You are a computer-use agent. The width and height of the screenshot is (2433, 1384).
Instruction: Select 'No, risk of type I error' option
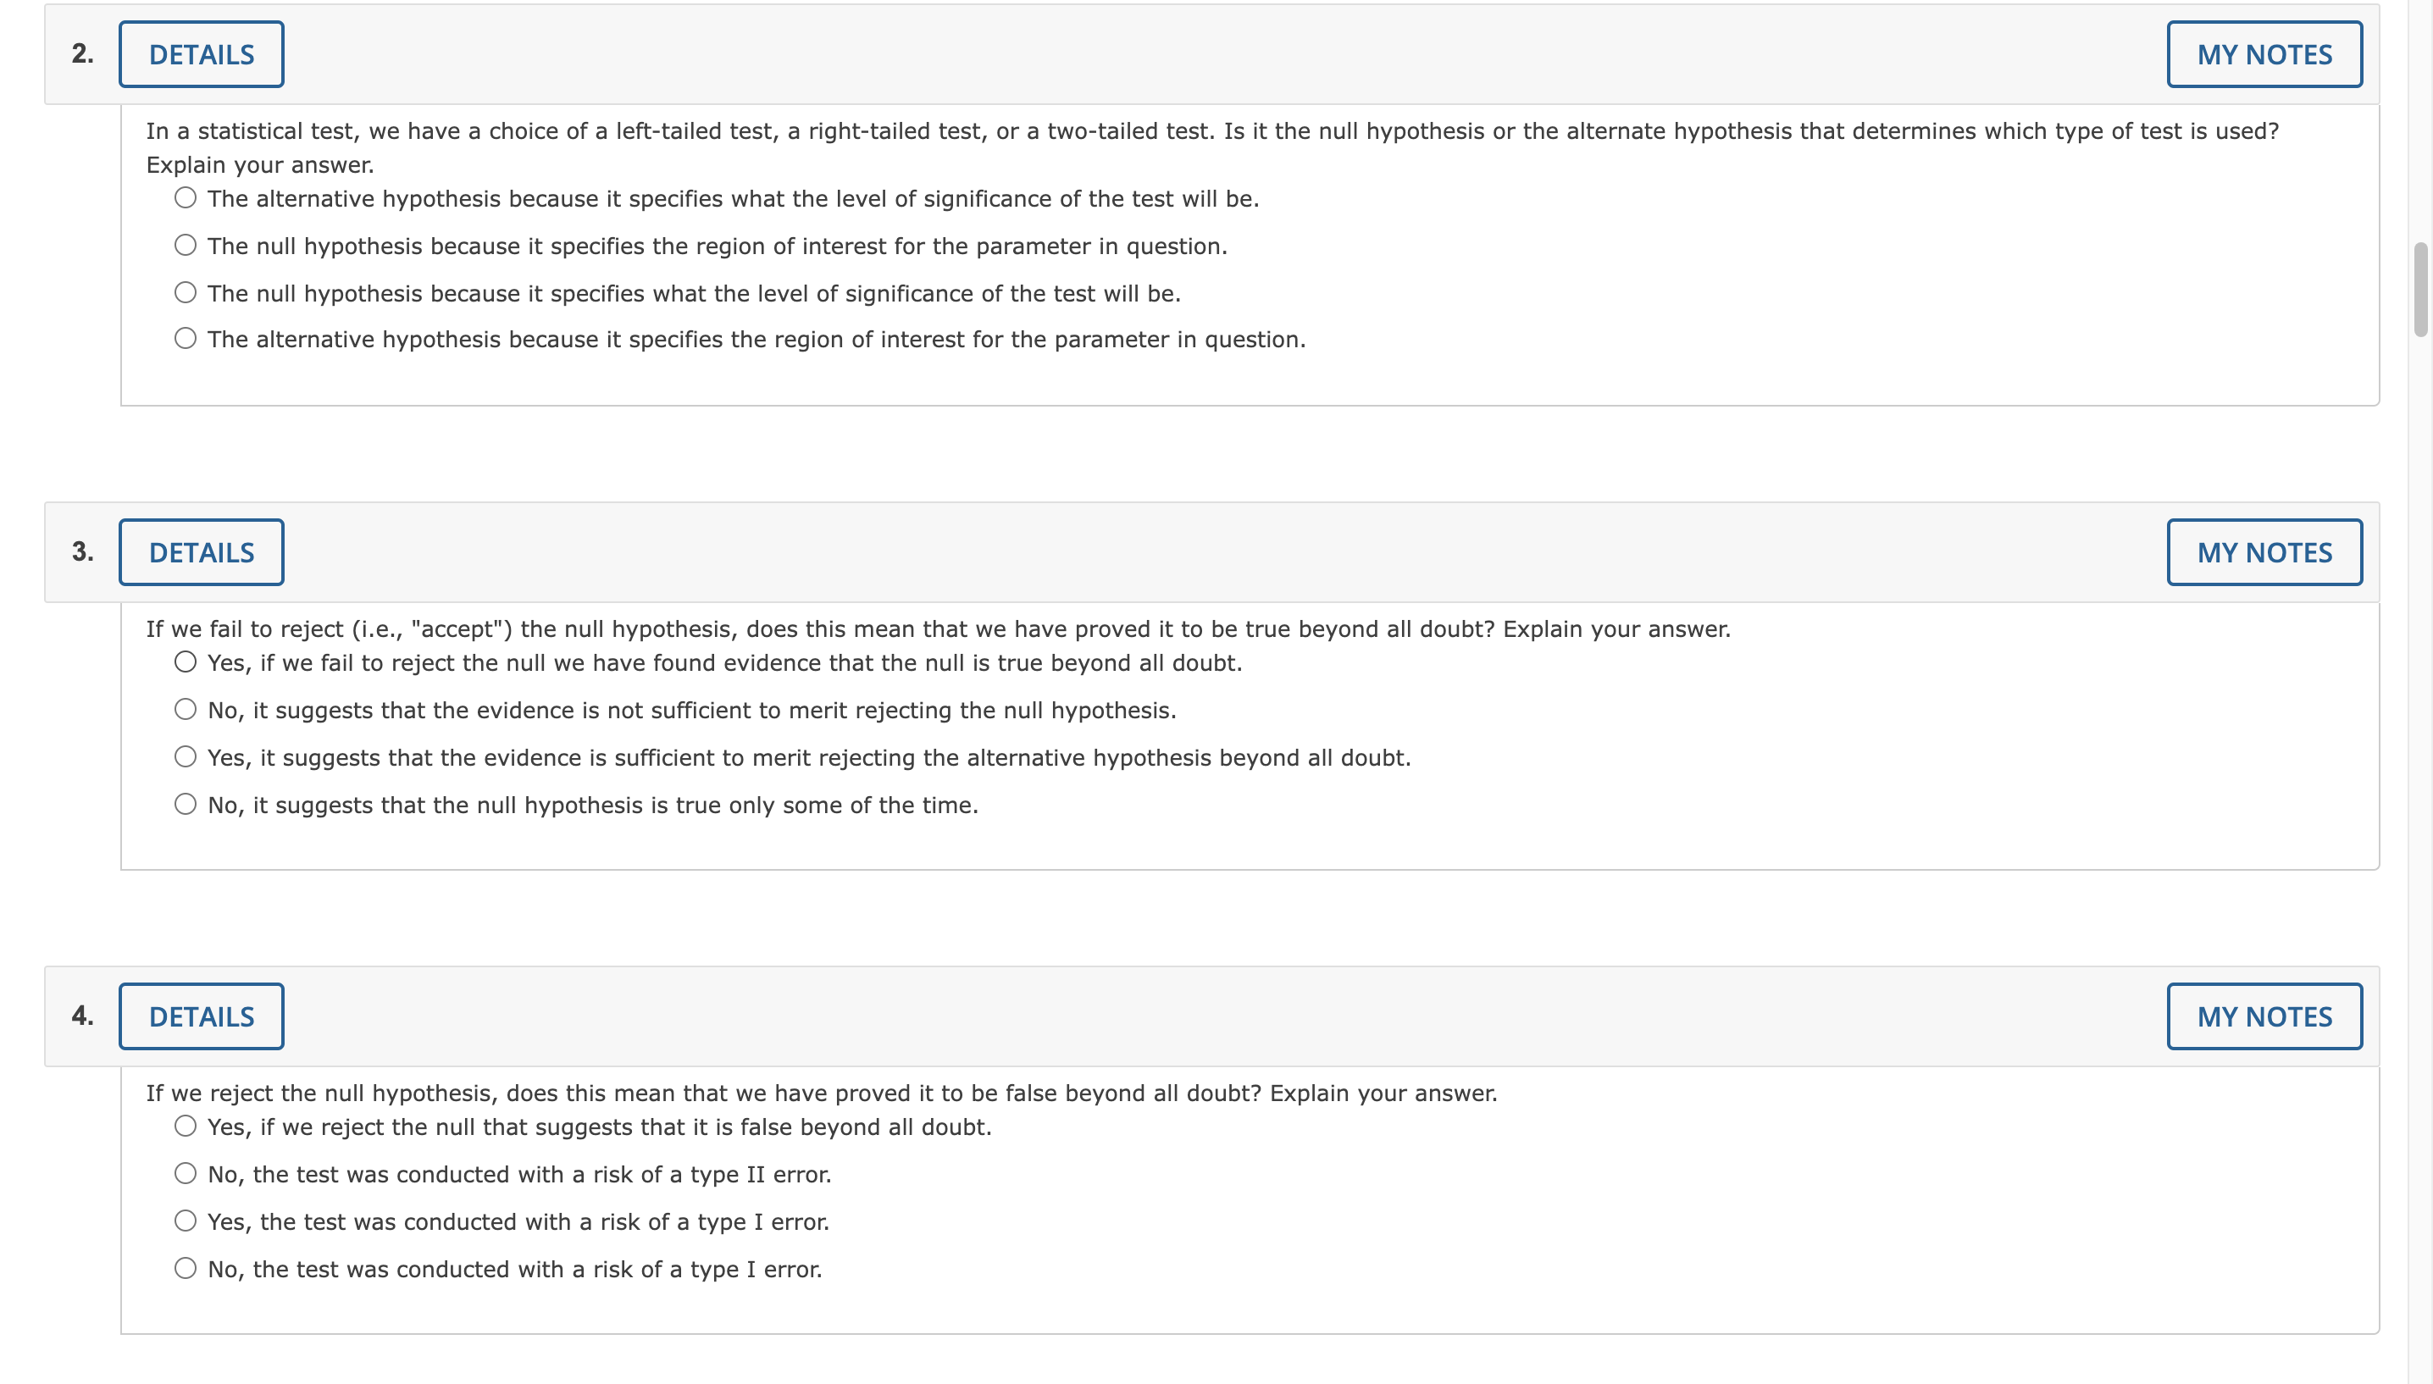pyautogui.click(x=186, y=1267)
